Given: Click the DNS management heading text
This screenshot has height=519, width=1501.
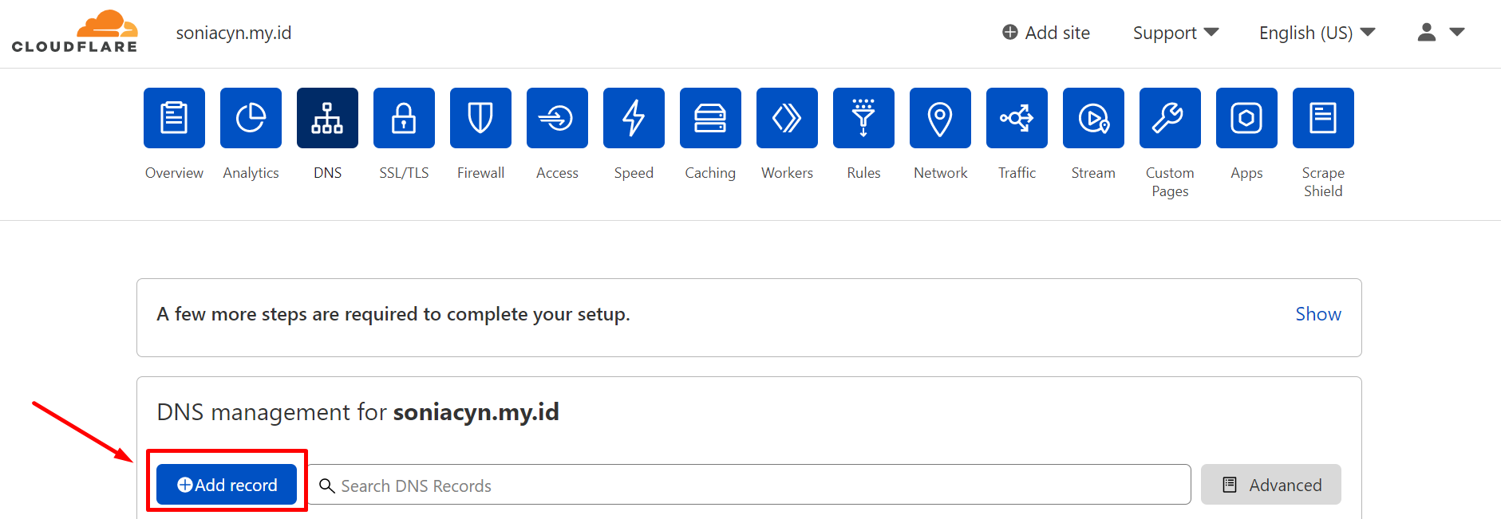Looking at the screenshot, I should pos(357,412).
